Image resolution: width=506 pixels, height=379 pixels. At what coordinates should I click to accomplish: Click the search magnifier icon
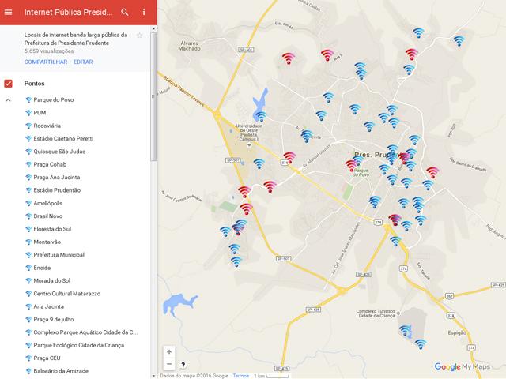point(125,13)
